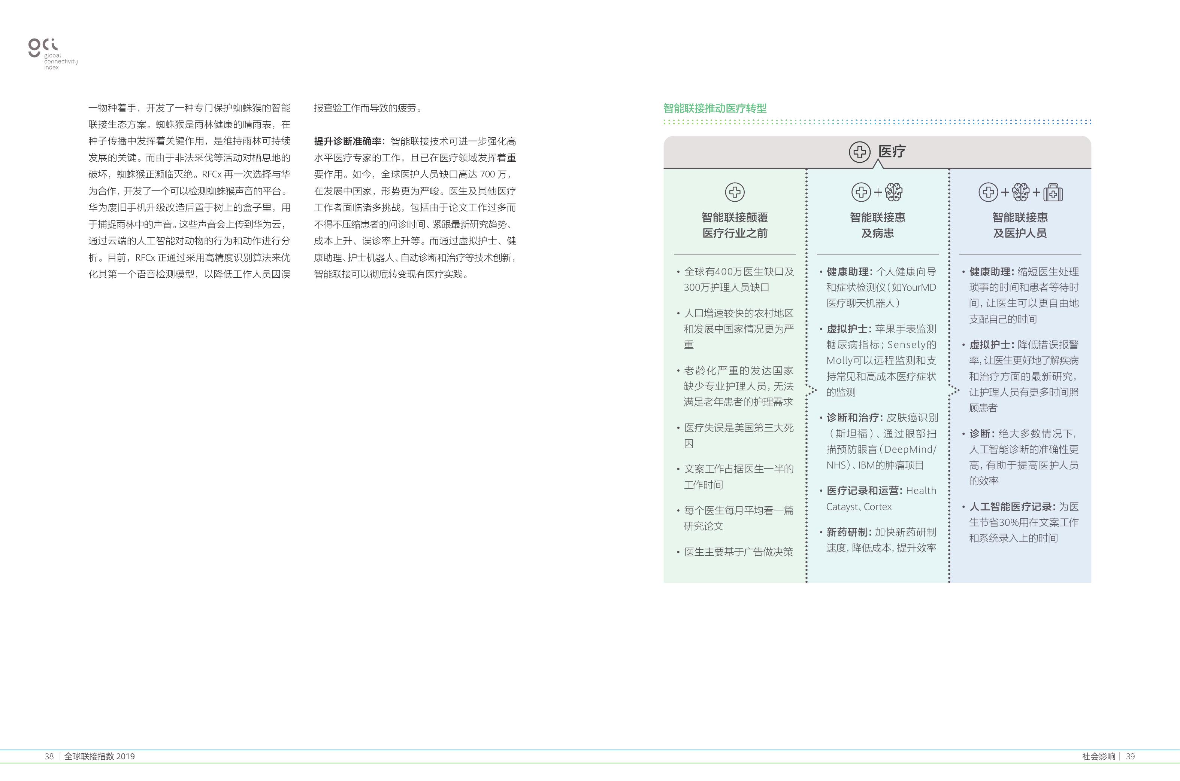The width and height of the screenshot is (1180, 781).
Task: Click bullet 人口增速较快的农村地区
Action: (735, 329)
